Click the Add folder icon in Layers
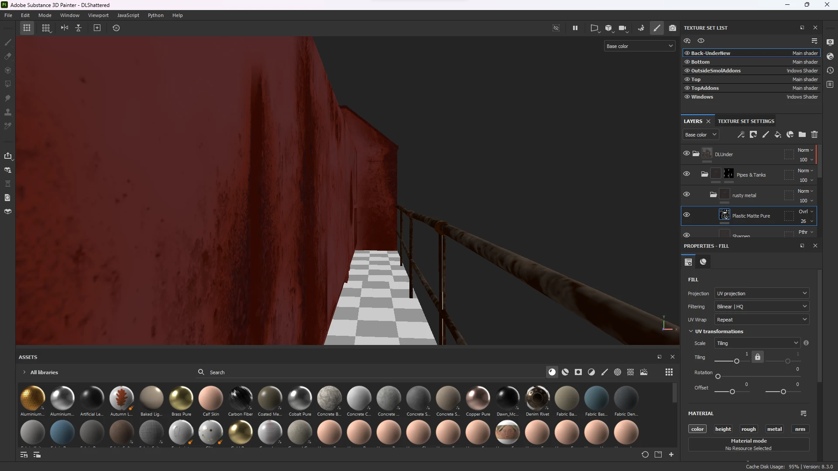 [x=802, y=135]
